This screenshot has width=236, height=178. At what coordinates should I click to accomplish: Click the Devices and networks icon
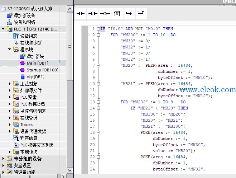click(x=9, y=22)
